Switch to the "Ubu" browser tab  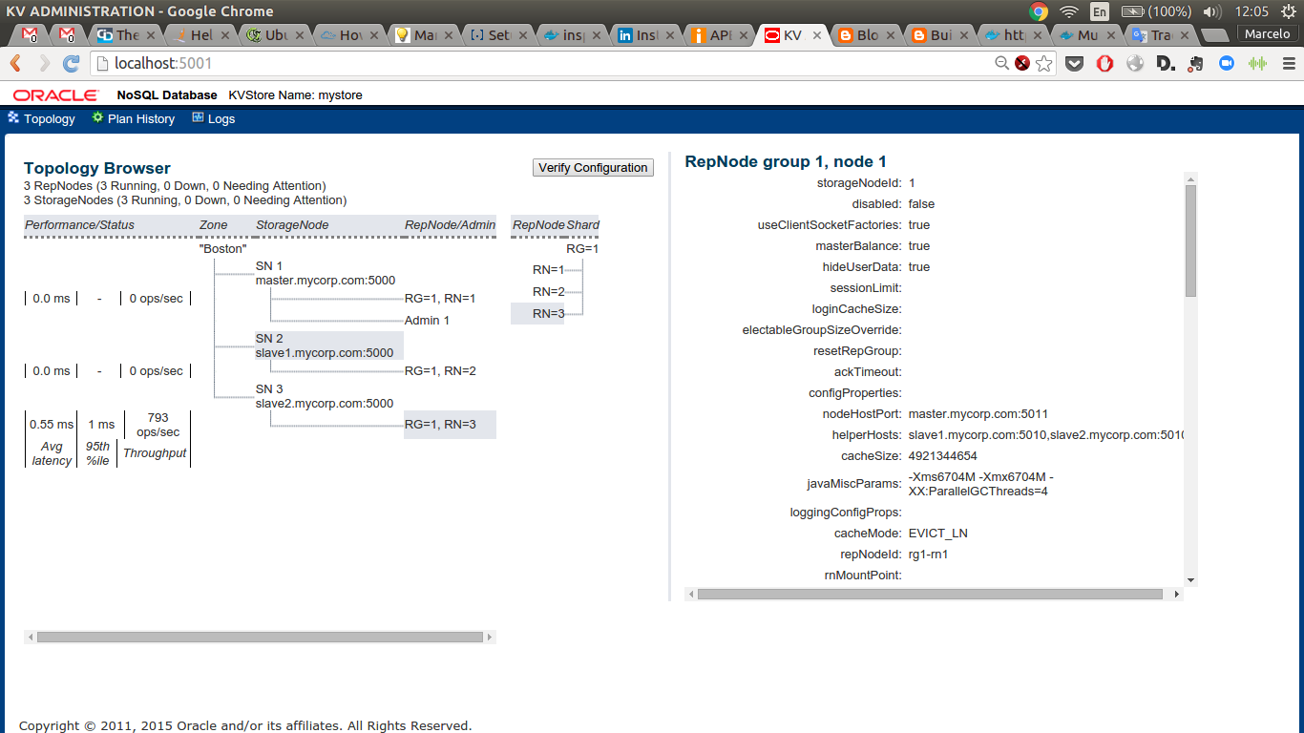point(274,35)
